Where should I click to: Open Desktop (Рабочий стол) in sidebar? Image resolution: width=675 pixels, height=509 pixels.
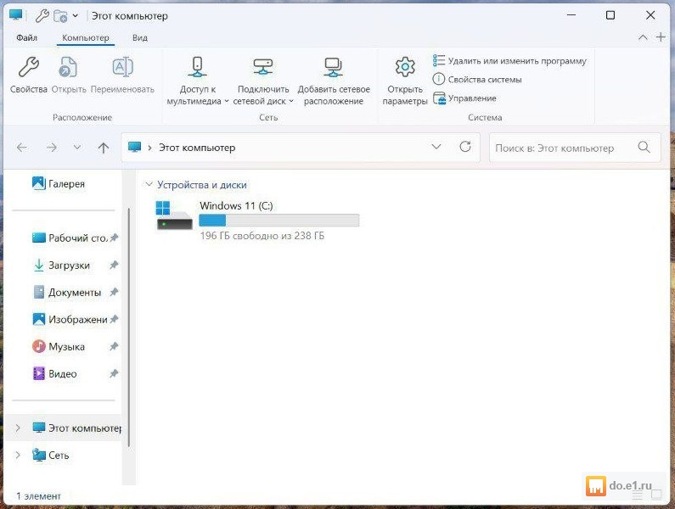(70, 238)
